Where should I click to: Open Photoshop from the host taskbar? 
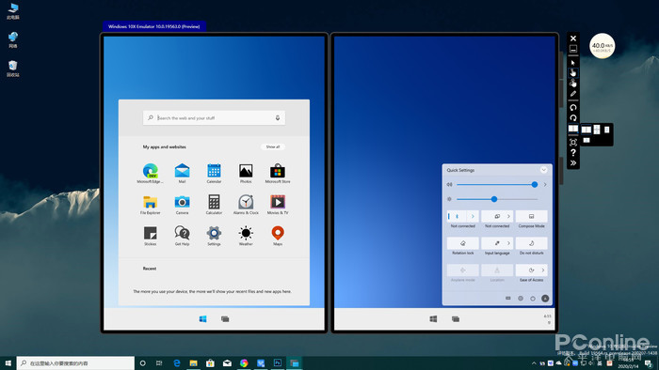click(x=278, y=363)
